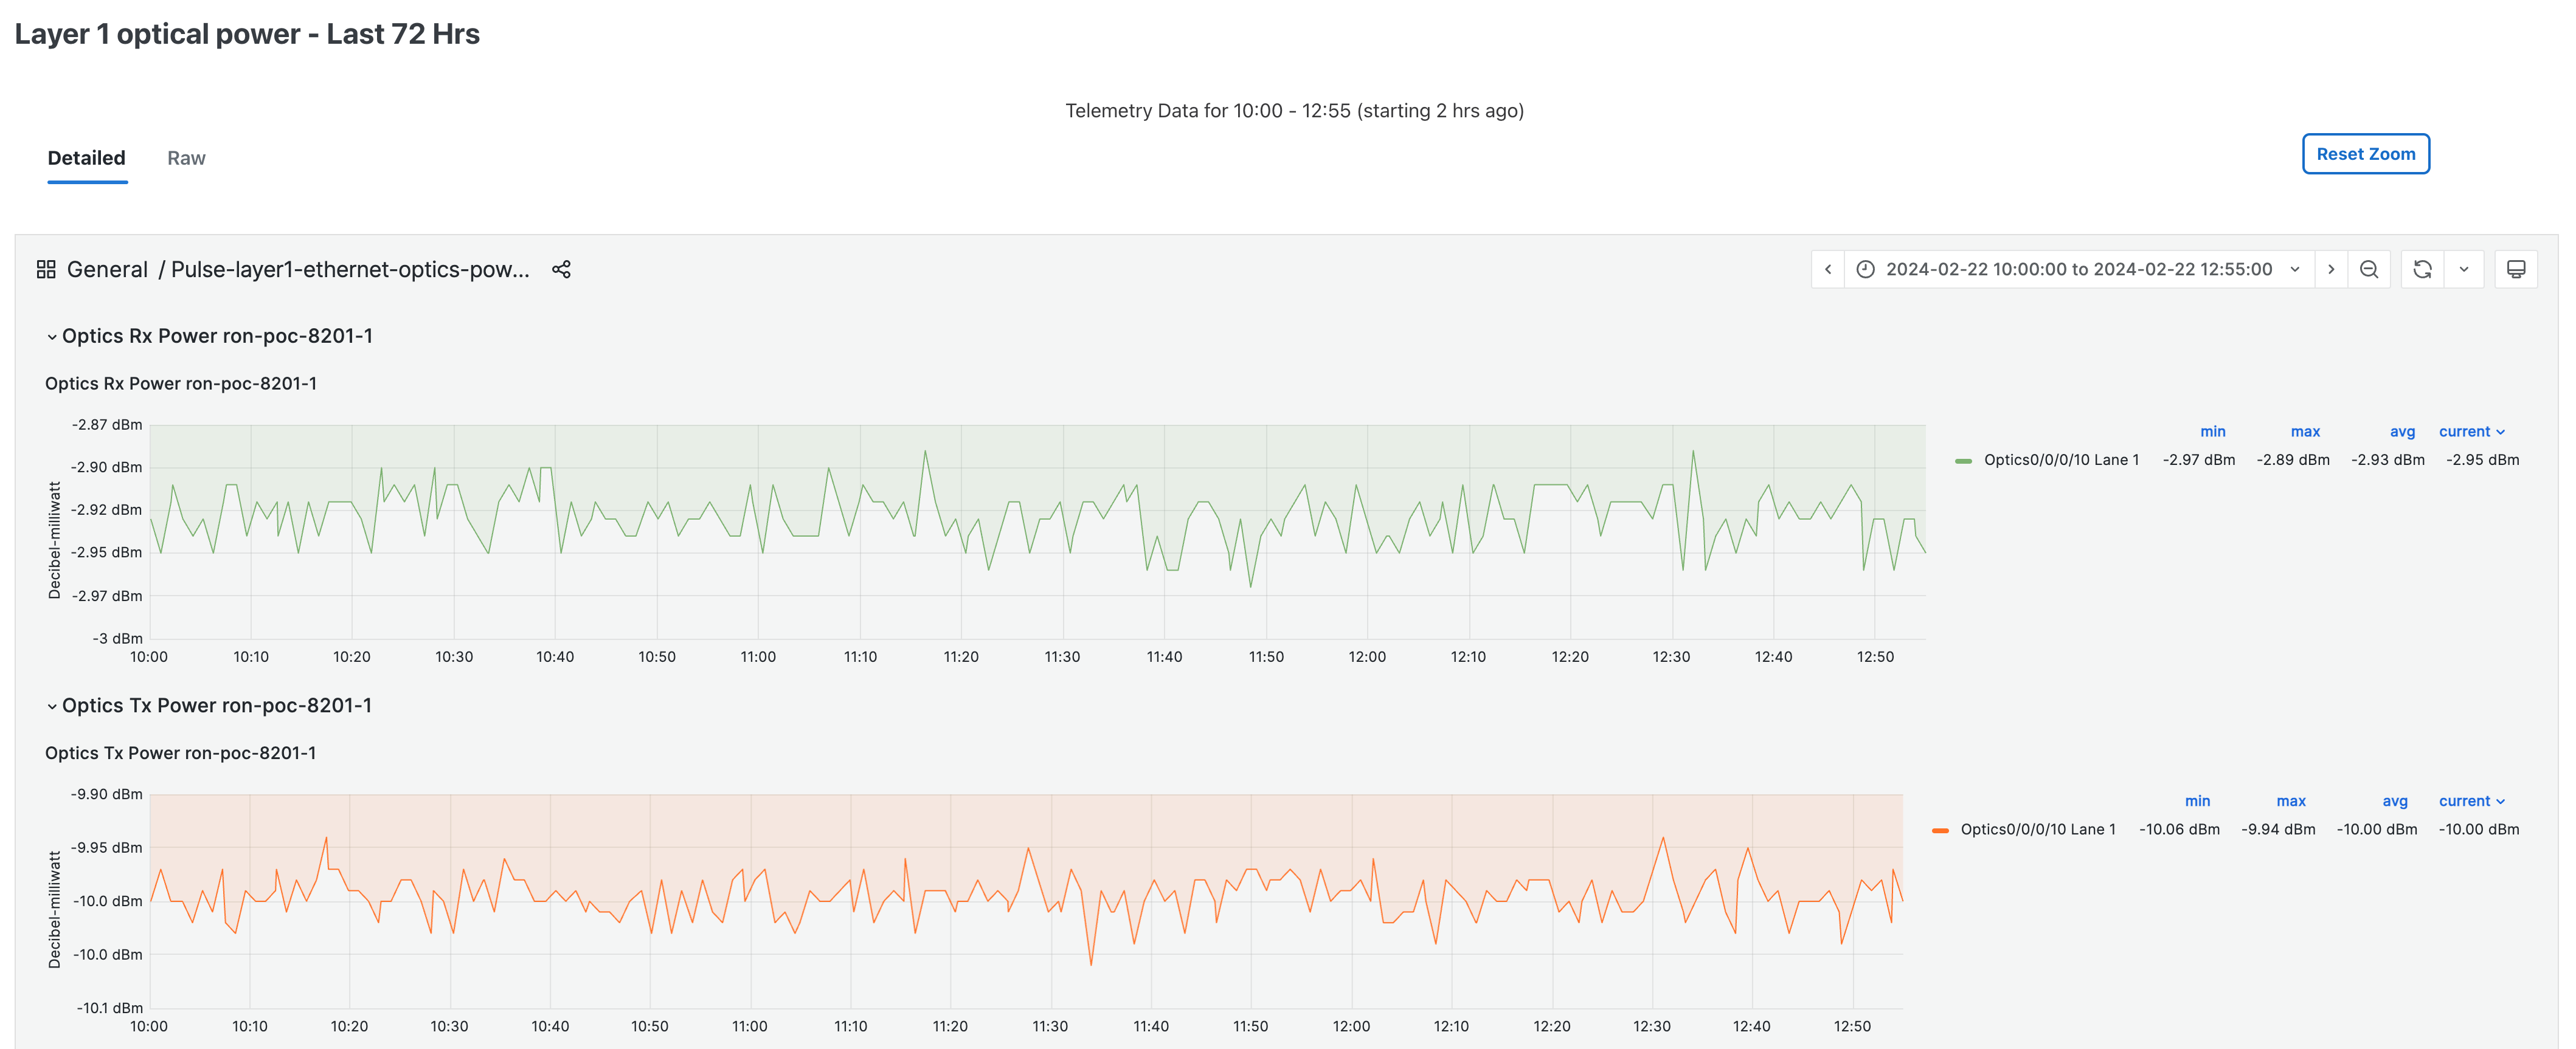This screenshot has width=2576, height=1049.
Task: Shift time range forward with right arrow
Action: tap(2330, 270)
